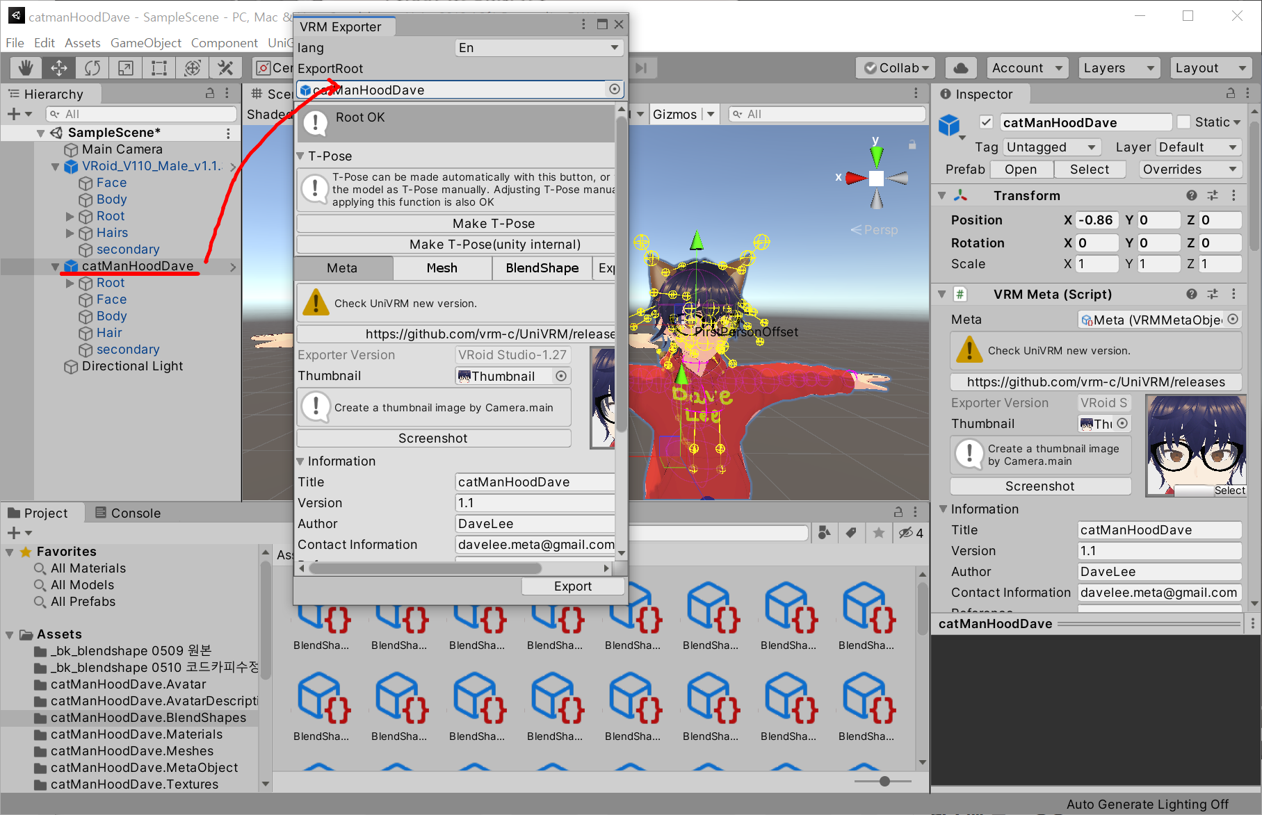Click Screenshot button in VRM Exporter
Image resolution: width=1262 pixels, height=815 pixels.
(x=433, y=438)
